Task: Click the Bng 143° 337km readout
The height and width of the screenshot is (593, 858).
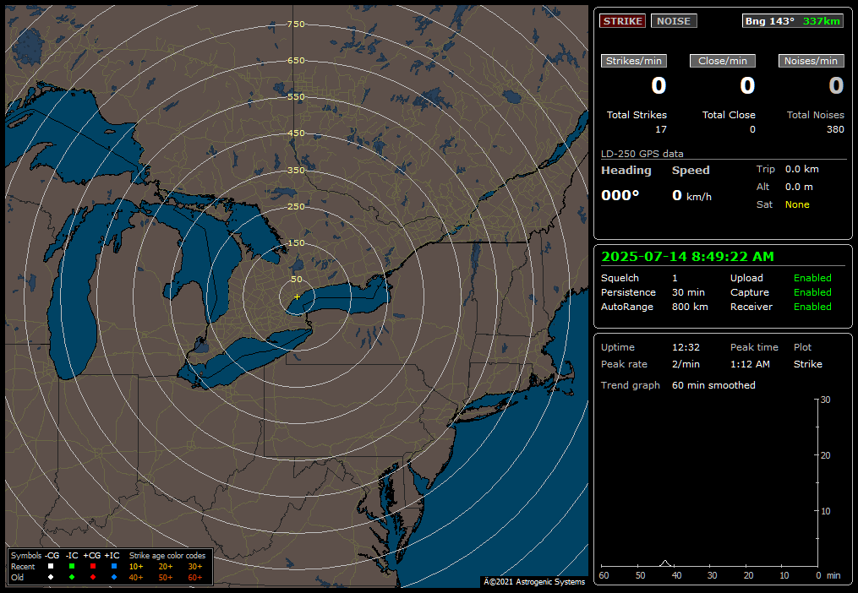Action: pyautogui.click(x=792, y=21)
